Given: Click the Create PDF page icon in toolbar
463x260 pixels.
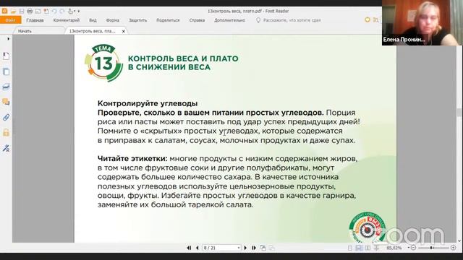Looking at the screenshot, I should (x=46, y=12).
